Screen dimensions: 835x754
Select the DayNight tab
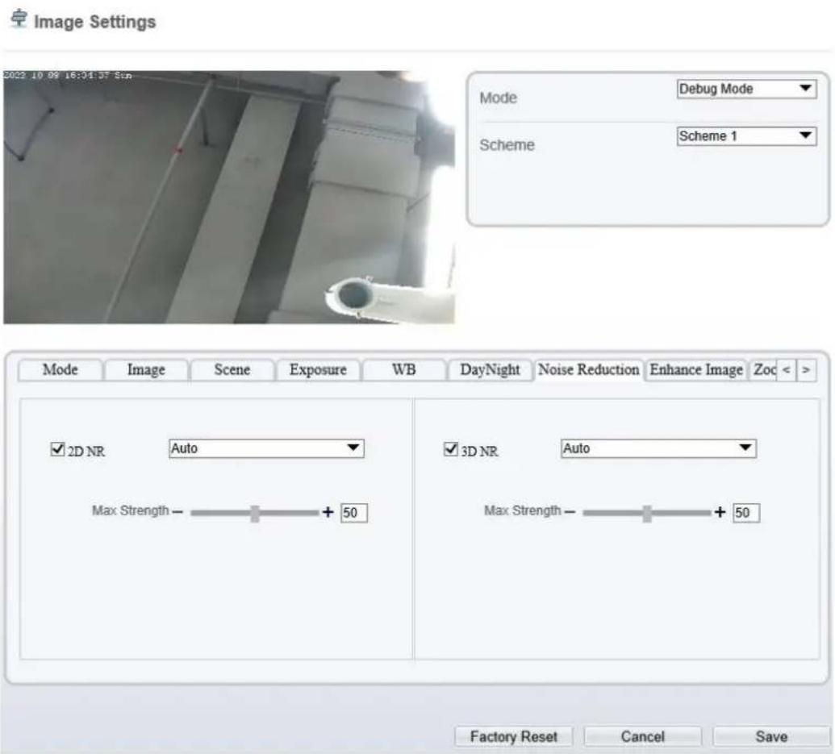click(490, 370)
